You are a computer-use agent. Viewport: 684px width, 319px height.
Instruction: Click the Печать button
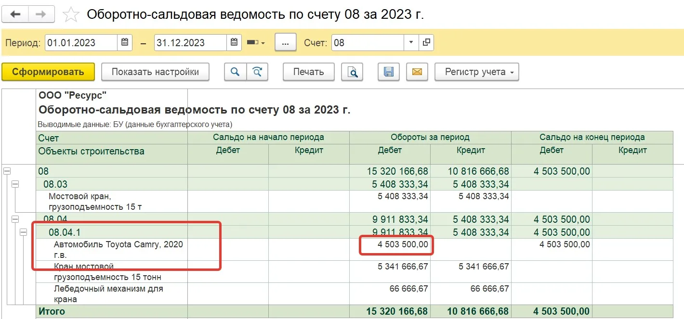(x=308, y=72)
